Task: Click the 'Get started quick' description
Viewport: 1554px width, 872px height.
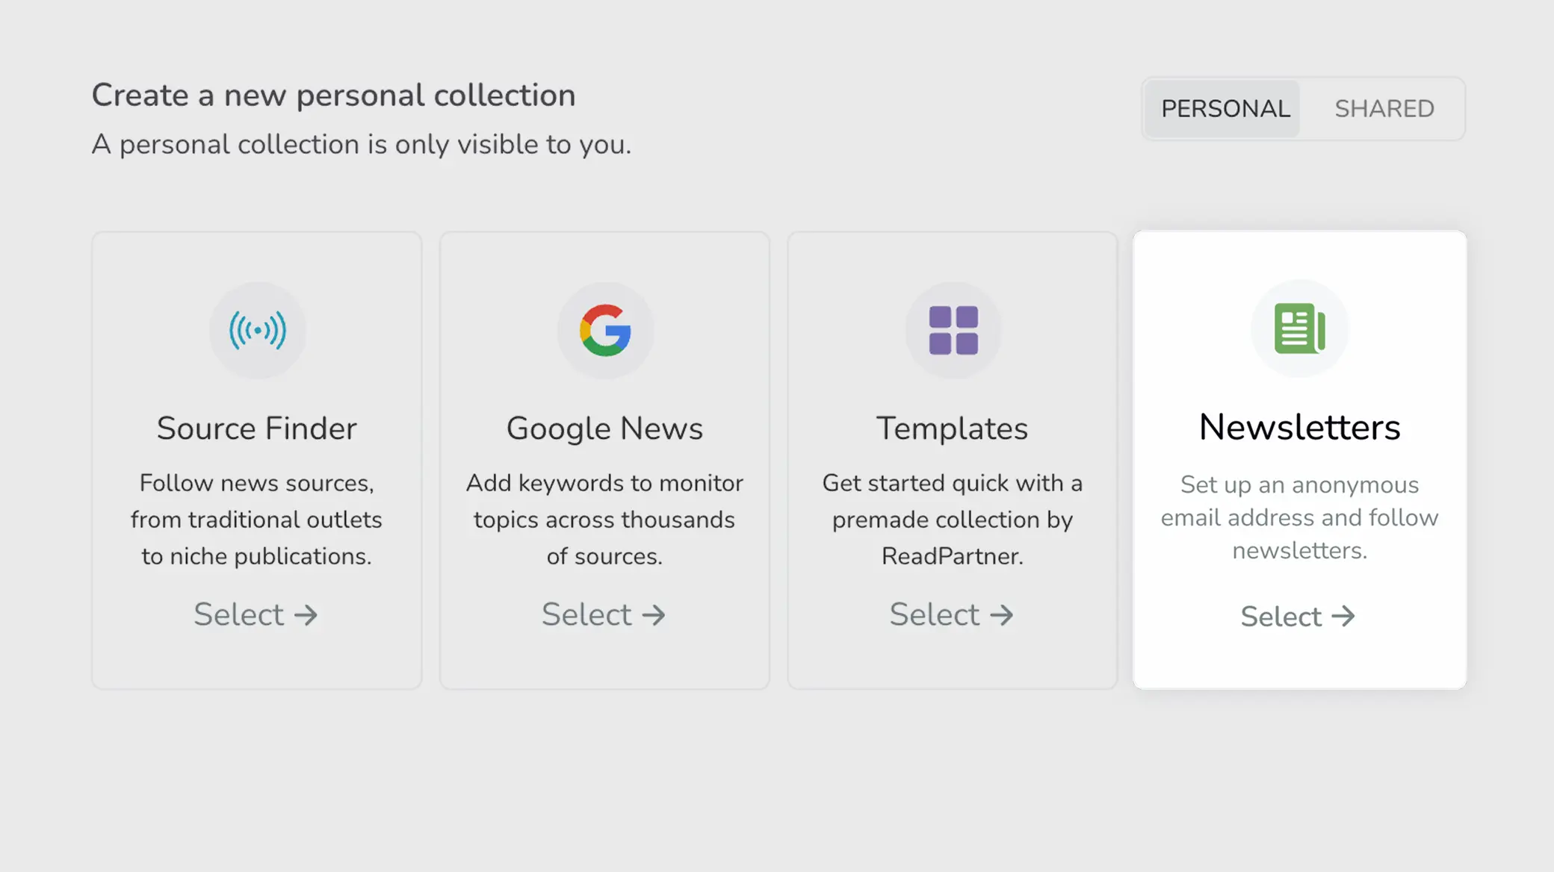Action: pyautogui.click(x=953, y=520)
